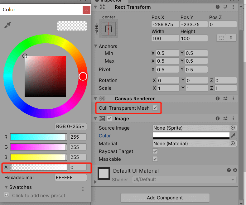The width and height of the screenshot is (246, 205).
Task: Click the Inspector vertical scrollbar
Action: pyautogui.click(x=241, y=114)
